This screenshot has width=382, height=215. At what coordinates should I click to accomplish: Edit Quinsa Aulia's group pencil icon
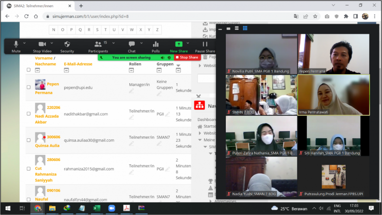[159, 144]
